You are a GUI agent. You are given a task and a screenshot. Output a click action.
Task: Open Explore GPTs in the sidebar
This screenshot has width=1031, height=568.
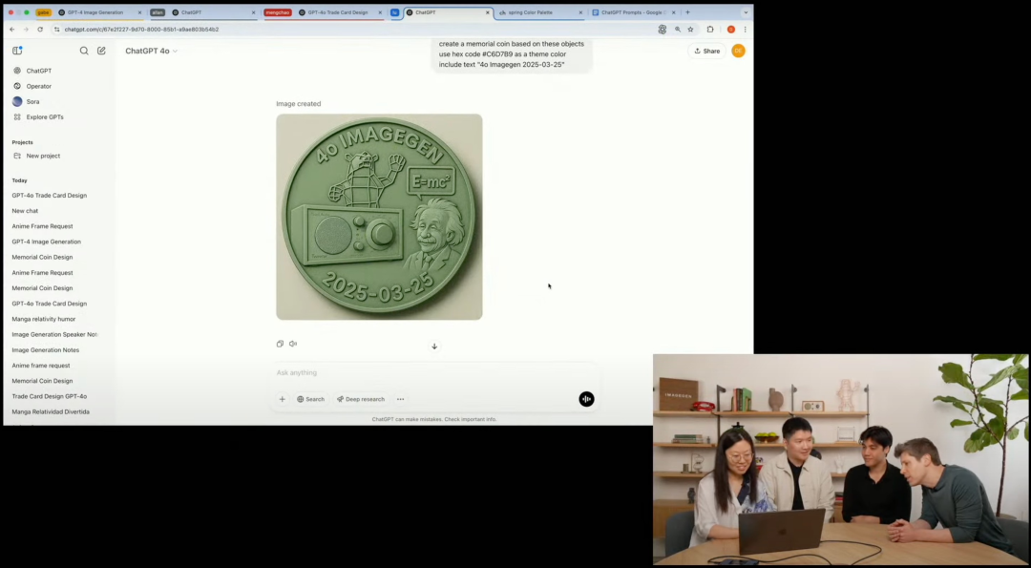tap(45, 117)
